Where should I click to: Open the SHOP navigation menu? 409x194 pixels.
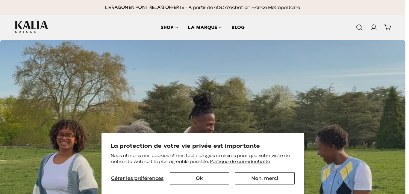click(x=169, y=27)
